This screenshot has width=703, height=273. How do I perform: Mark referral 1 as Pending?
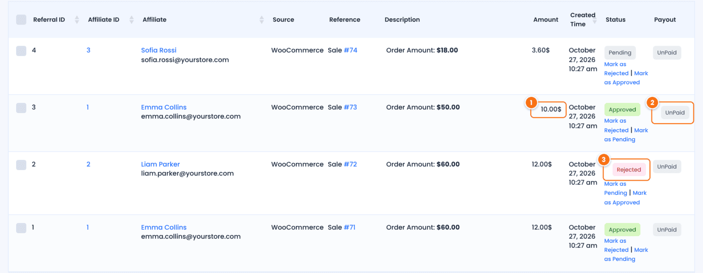(625, 254)
